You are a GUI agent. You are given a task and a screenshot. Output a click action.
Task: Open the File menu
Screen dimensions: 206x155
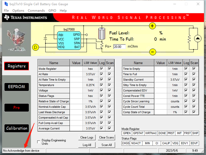pos(6,11)
